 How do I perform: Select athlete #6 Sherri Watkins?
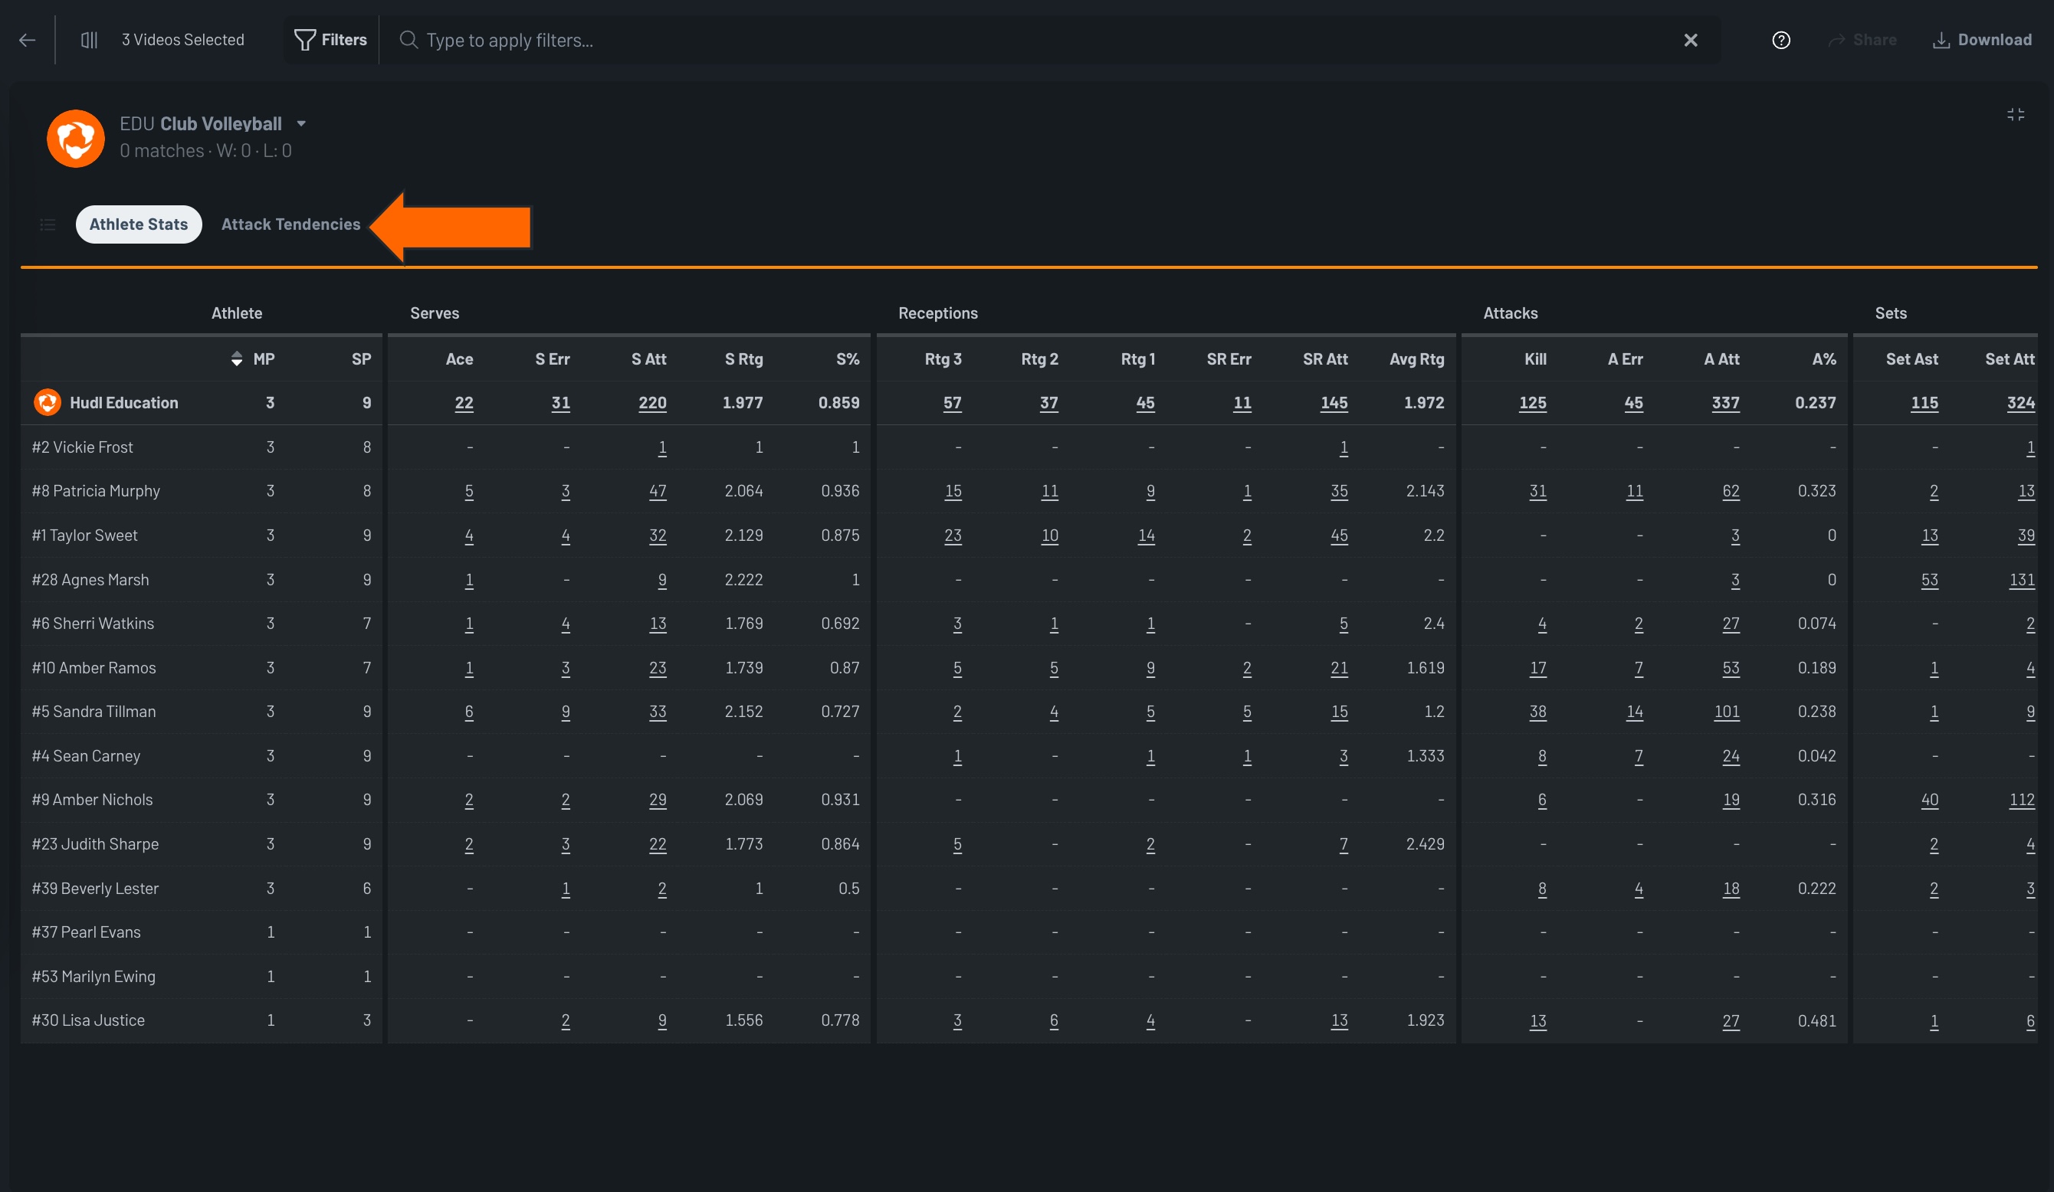pyautogui.click(x=93, y=624)
